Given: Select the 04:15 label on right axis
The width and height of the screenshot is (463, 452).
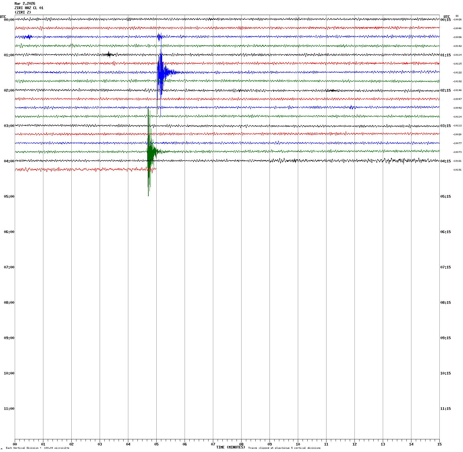Looking at the screenshot, I should coord(445,161).
